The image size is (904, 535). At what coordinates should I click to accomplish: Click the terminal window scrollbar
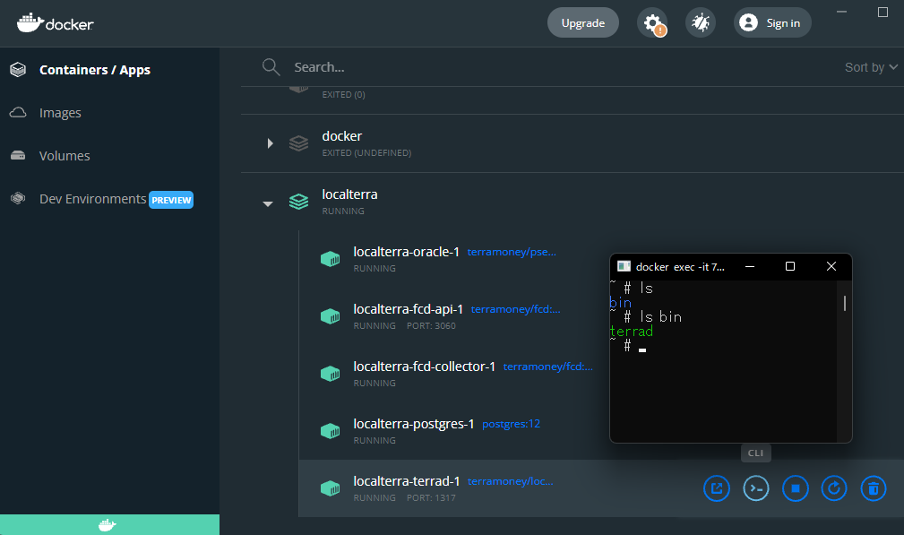[x=844, y=303]
